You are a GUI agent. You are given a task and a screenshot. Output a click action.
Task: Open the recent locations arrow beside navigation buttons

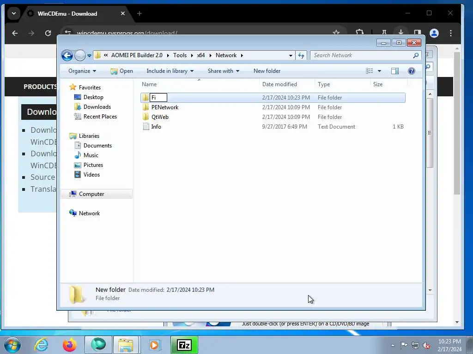point(89,56)
